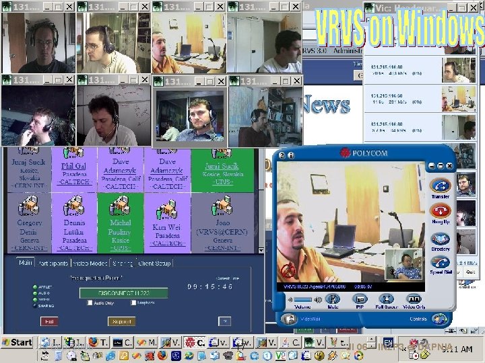
Task: Switch to the Main tab
Action: pyautogui.click(x=26, y=263)
